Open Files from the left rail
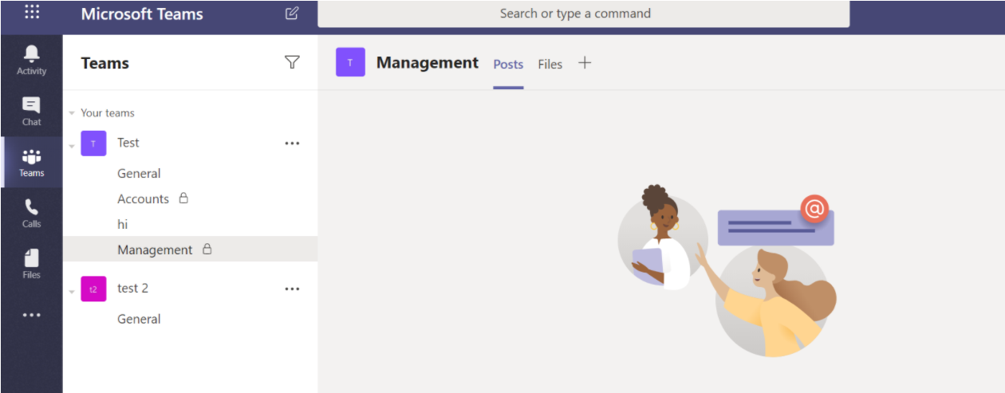This screenshot has height=393, width=1005. pyautogui.click(x=32, y=264)
